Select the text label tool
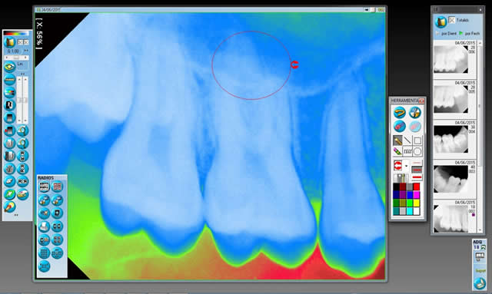The width and height of the screenshot is (492, 294). (x=407, y=152)
